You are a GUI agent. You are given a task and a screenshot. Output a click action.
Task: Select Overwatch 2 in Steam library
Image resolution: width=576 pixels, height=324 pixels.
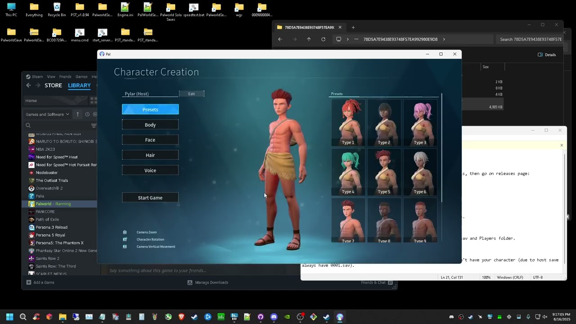49,188
